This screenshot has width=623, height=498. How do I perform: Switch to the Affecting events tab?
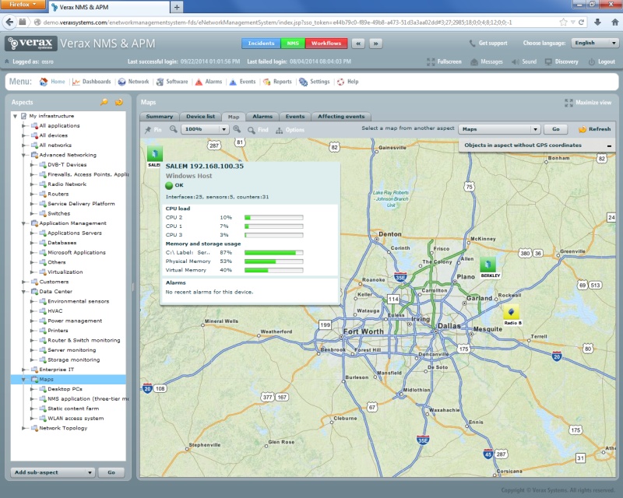[341, 117]
